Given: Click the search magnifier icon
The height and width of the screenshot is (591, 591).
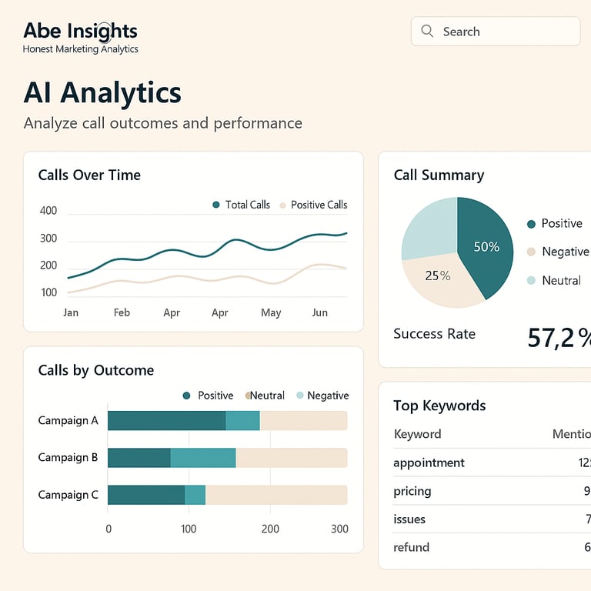Looking at the screenshot, I should click(x=427, y=32).
